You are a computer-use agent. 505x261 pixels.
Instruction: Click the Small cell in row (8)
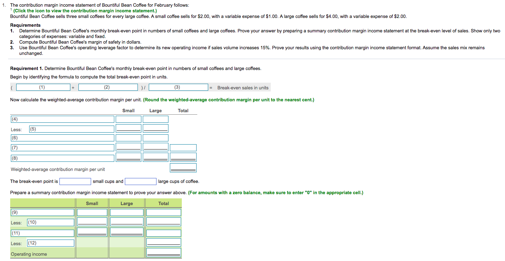(x=128, y=157)
